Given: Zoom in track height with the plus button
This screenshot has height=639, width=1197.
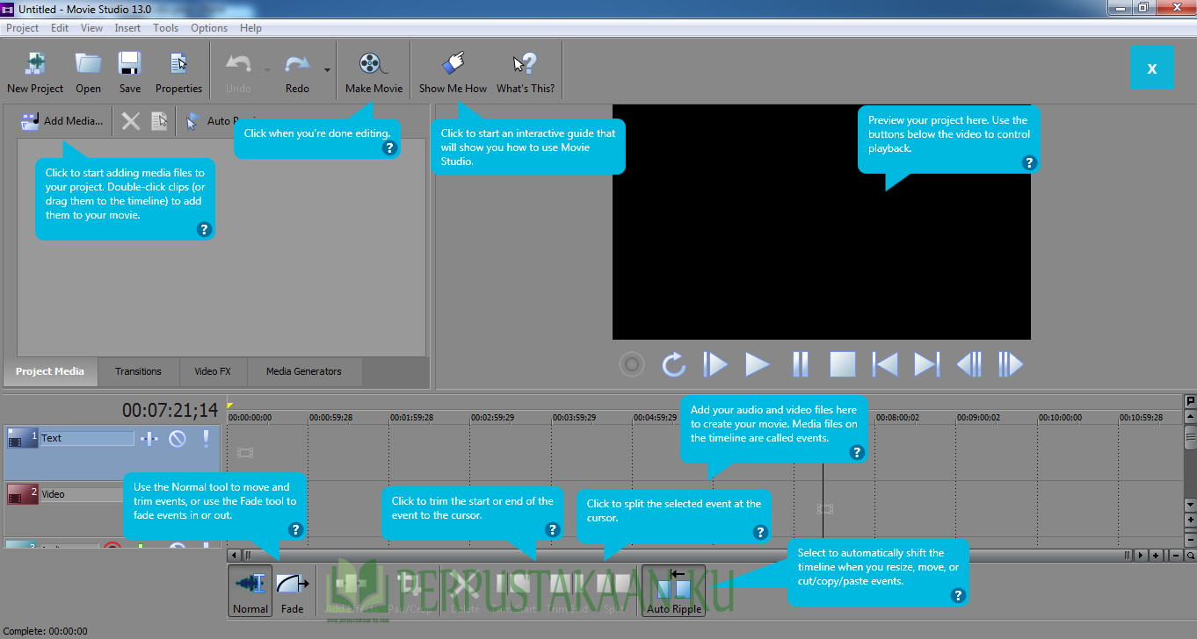Looking at the screenshot, I should tap(1191, 521).
